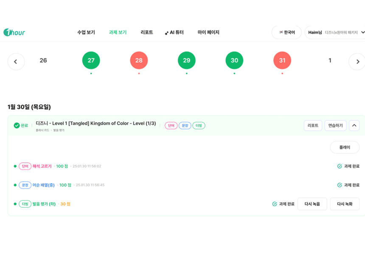
Task: Open the 수업 보기 menu
Action: [86, 32]
